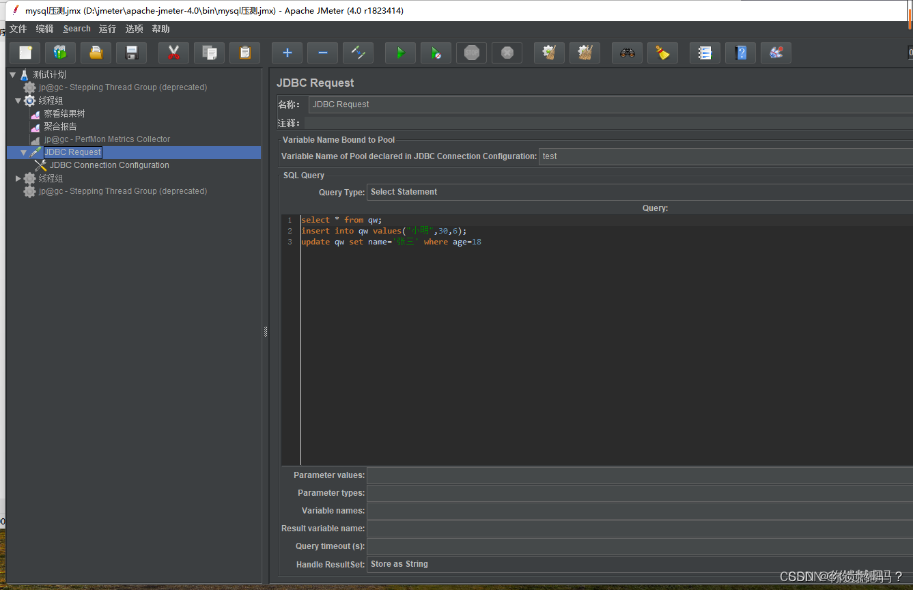Select JDBC Connection Configuration node
Viewport: 913px width, 590px height.
109,165
